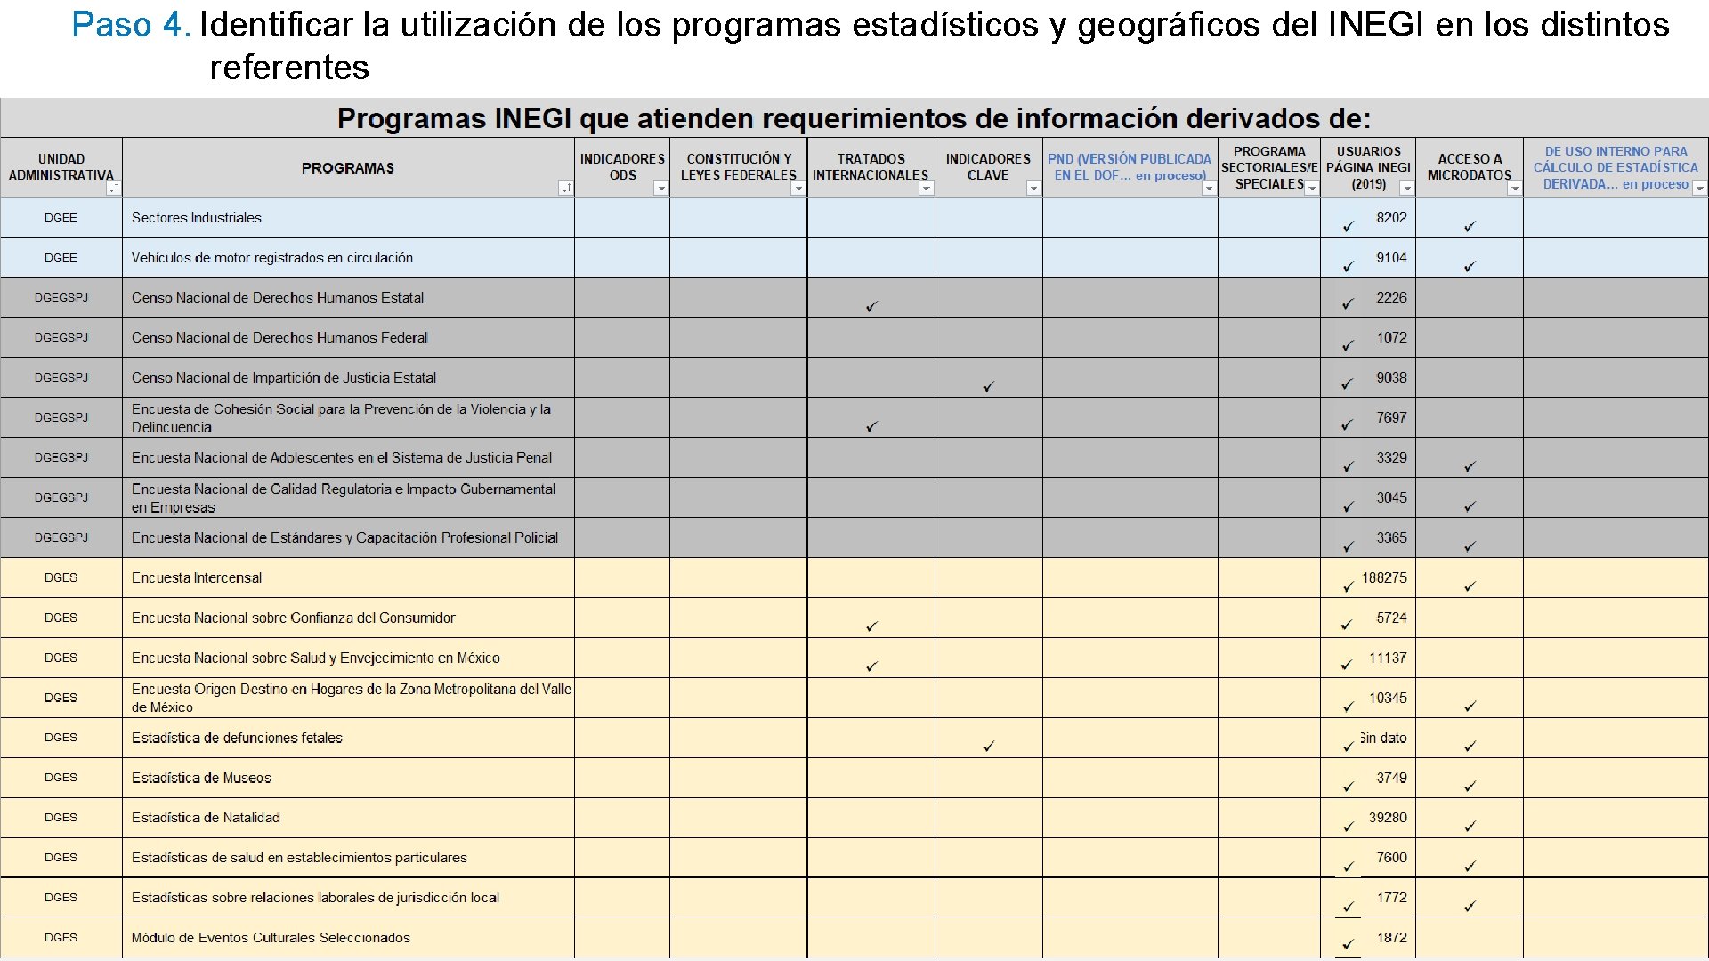1709x961 pixels.
Task: Click Tratados checkmark for Censo Derechos Humanos Estatal
Action: point(871,306)
